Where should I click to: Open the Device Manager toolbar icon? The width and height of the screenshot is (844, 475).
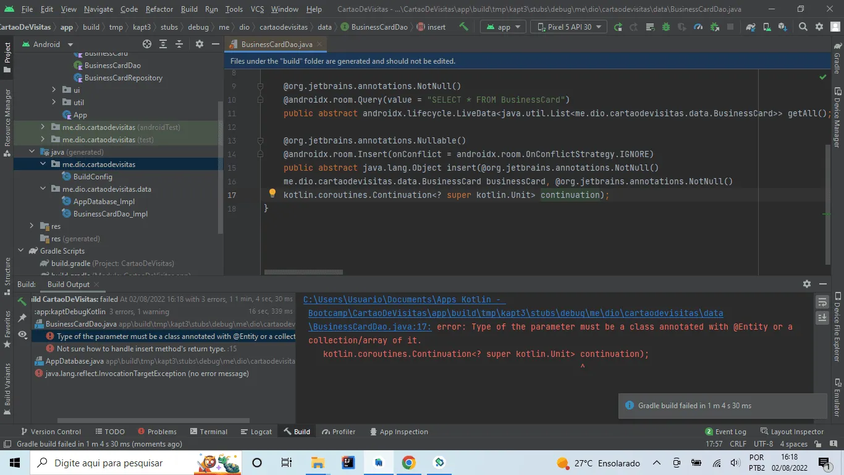[x=767, y=27]
